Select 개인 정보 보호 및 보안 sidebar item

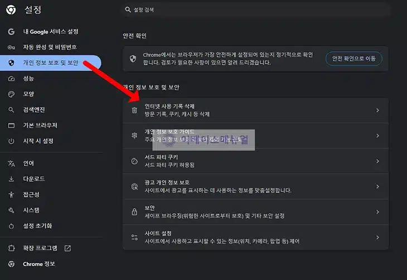(51, 63)
